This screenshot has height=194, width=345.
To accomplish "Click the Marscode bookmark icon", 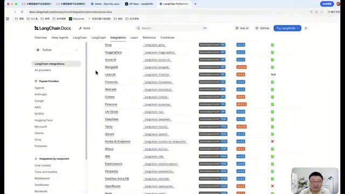I will pos(71,19).
